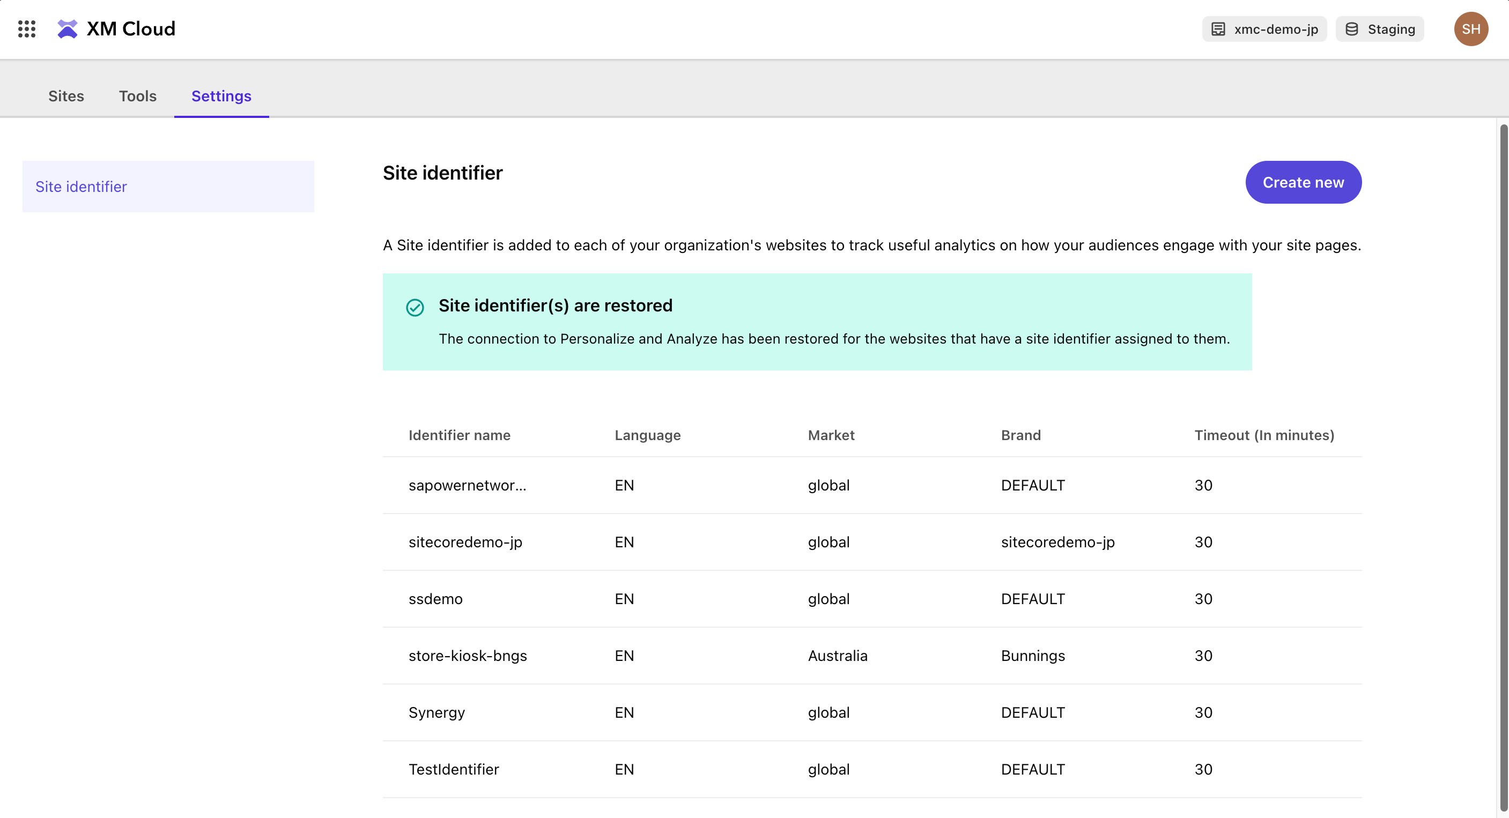The width and height of the screenshot is (1509, 818).
Task: Click the user avatar icon SH
Action: [x=1471, y=28]
